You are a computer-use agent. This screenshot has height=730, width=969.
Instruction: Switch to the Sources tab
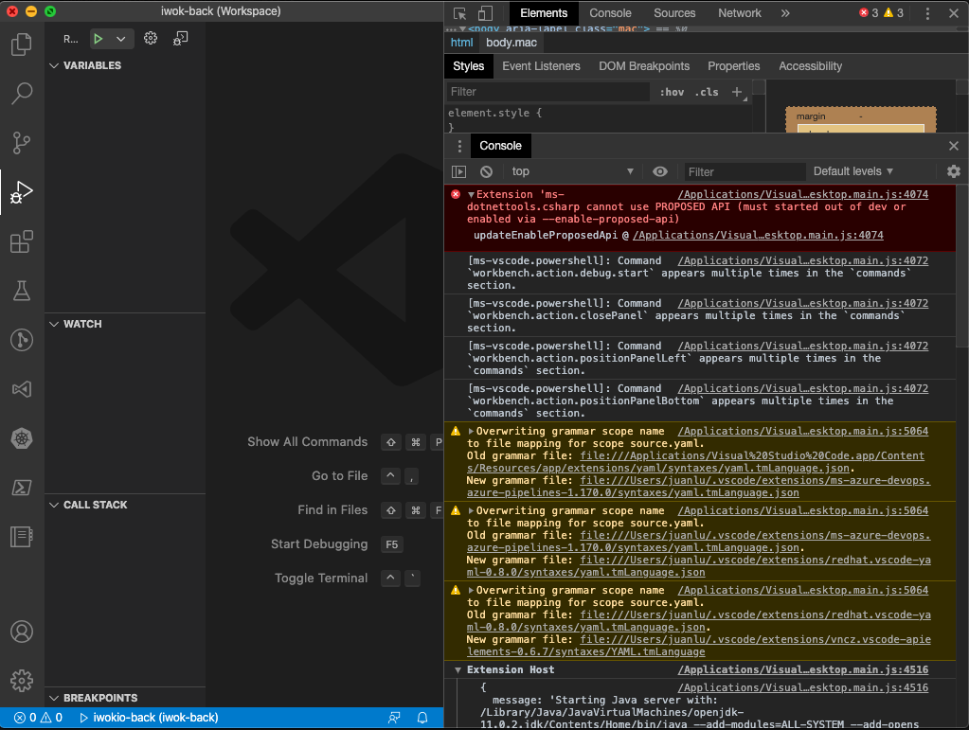(674, 13)
